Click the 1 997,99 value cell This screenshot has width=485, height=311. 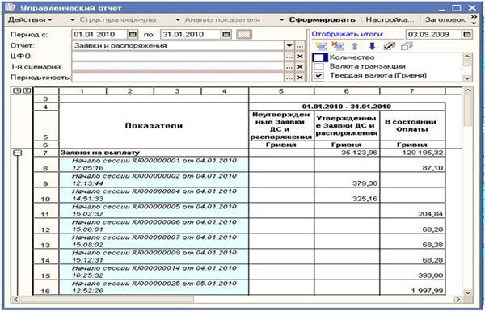[412, 288]
